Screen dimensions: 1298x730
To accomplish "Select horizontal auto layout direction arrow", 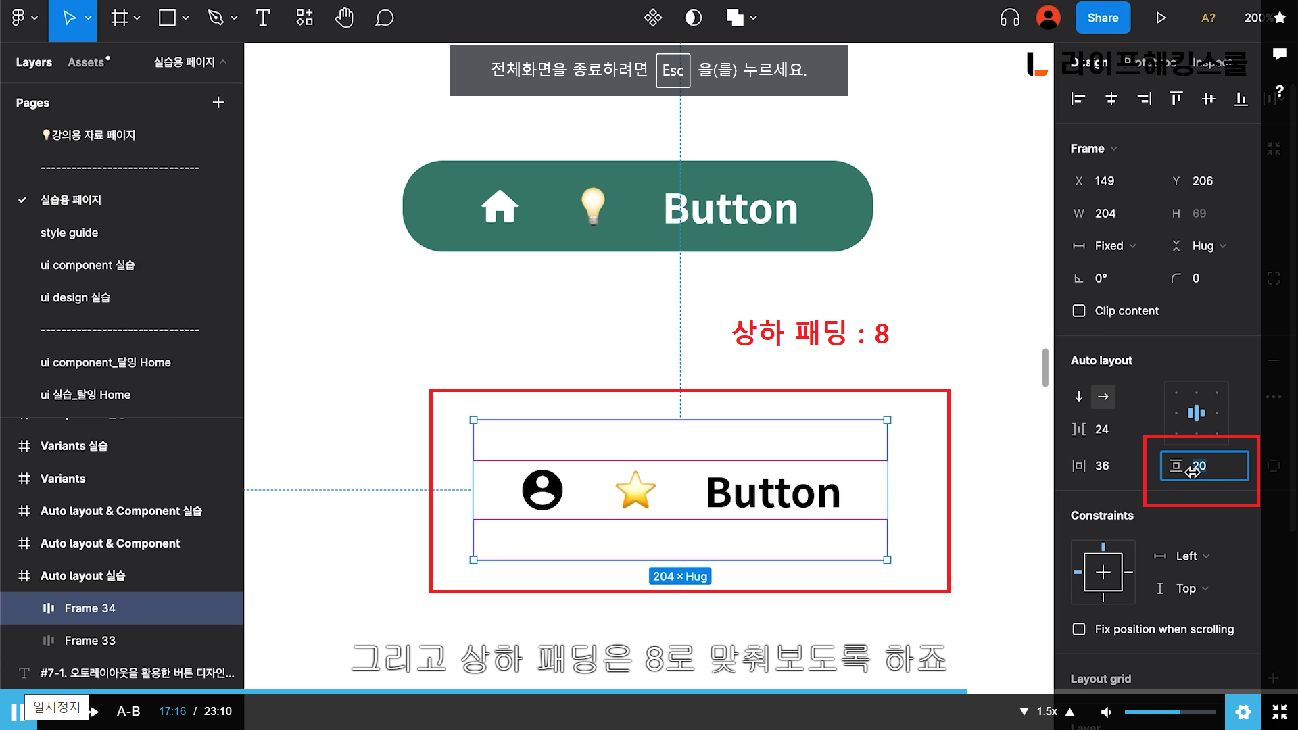I will [x=1103, y=397].
